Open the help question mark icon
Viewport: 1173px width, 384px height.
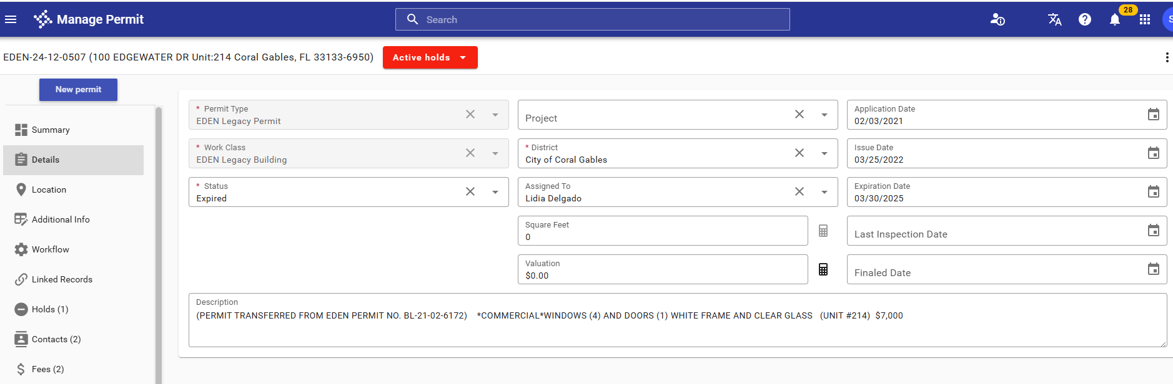pos(1085,19)
